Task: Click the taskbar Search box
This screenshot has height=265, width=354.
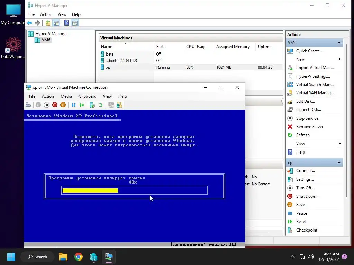Action: pyautogui.click(x=37, y=257)
